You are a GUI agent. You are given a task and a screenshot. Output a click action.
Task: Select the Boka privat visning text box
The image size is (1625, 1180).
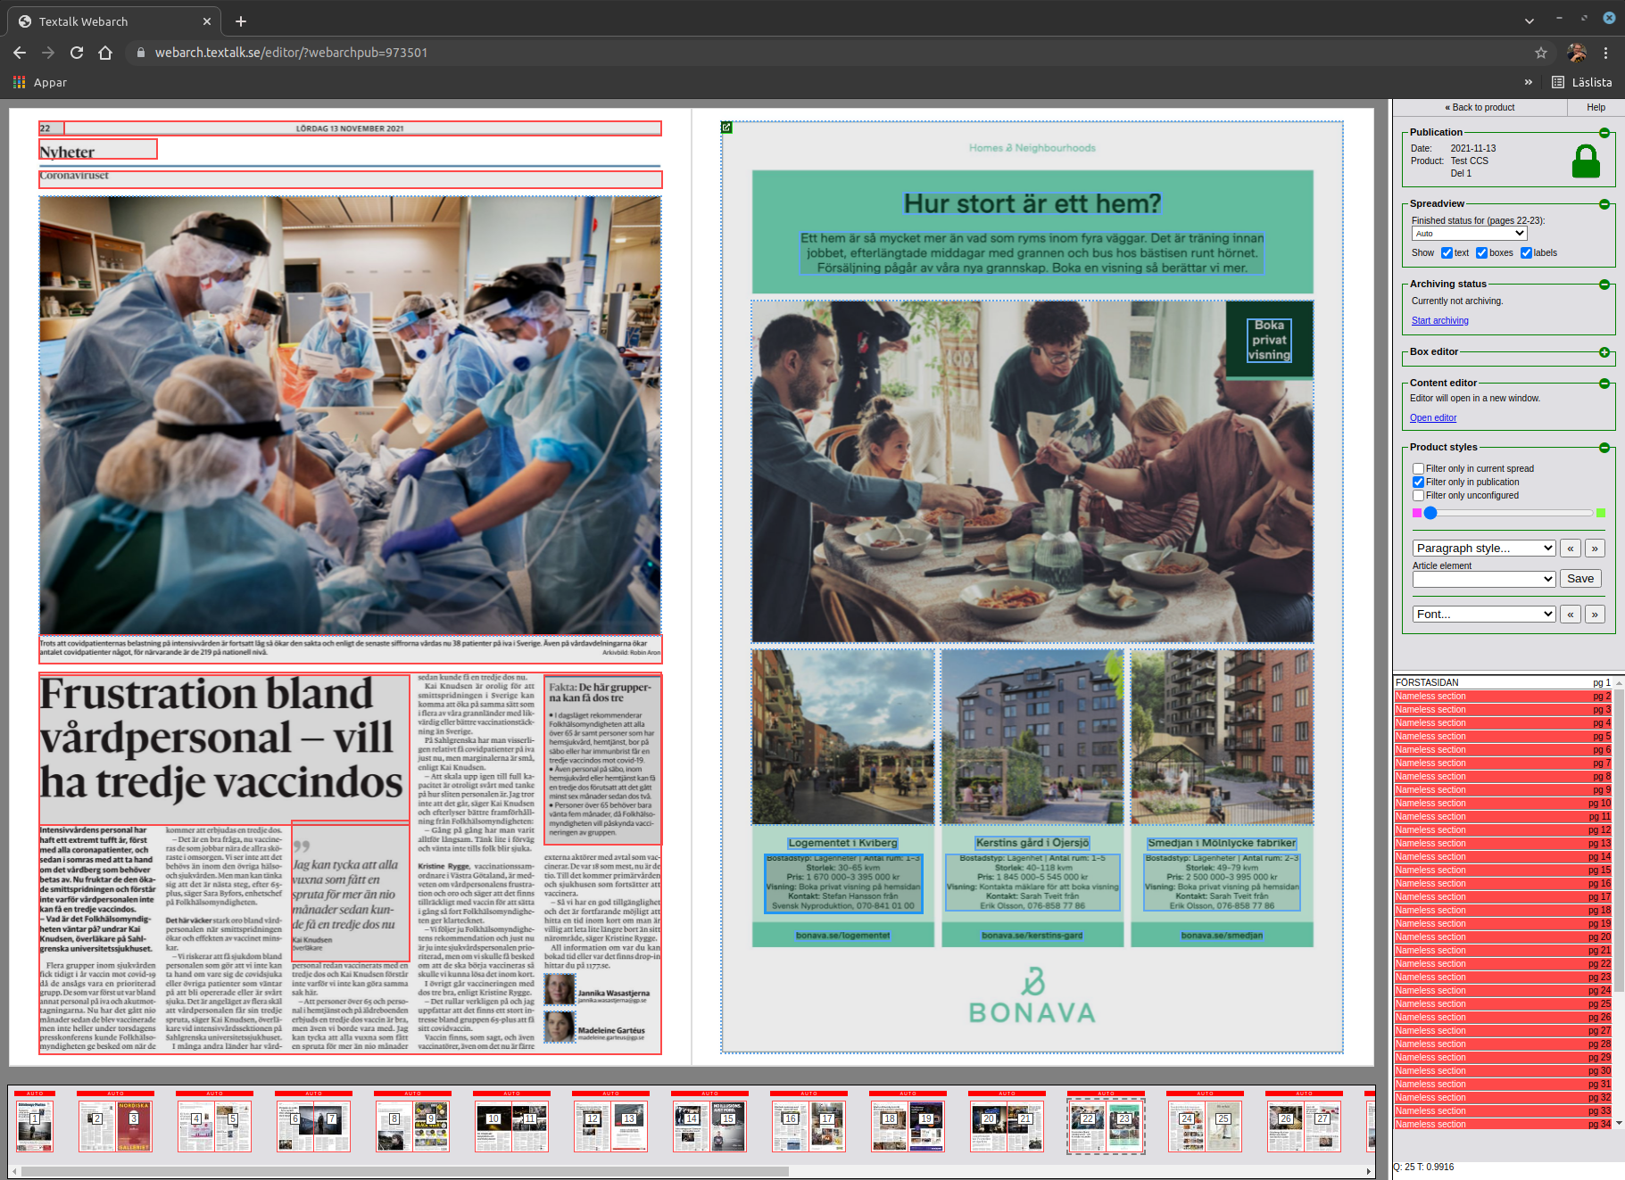1269,340
